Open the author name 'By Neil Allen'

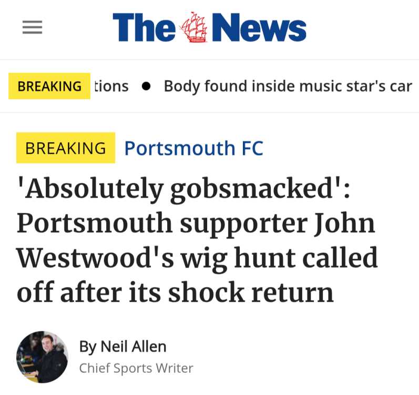click(122, 347)
